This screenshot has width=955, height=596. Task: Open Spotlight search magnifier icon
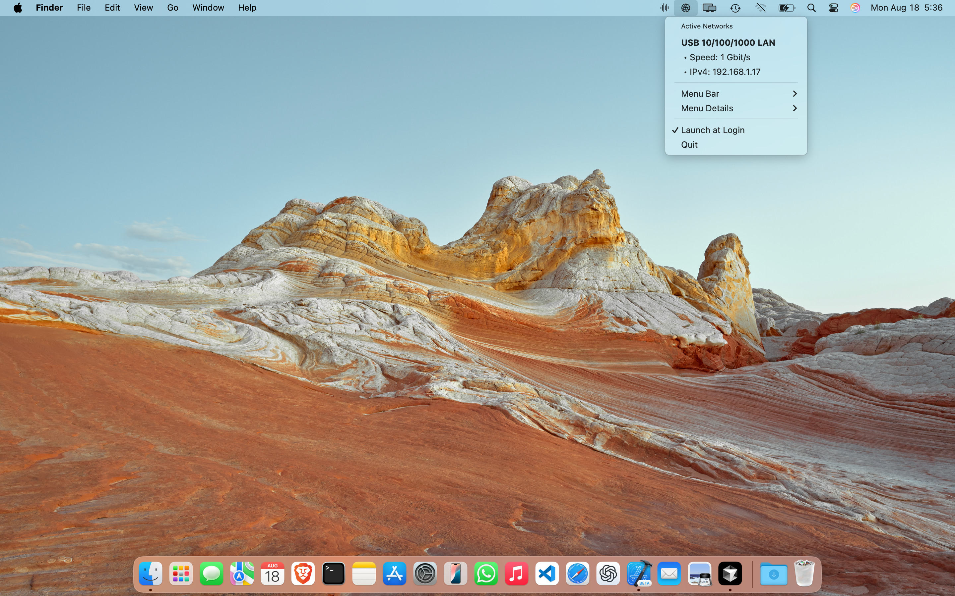click(811, 8)
